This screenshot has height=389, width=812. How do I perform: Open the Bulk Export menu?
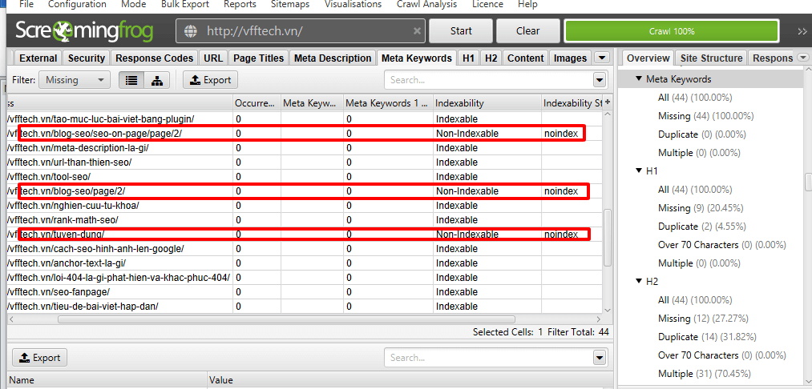(x=185, y=5)
